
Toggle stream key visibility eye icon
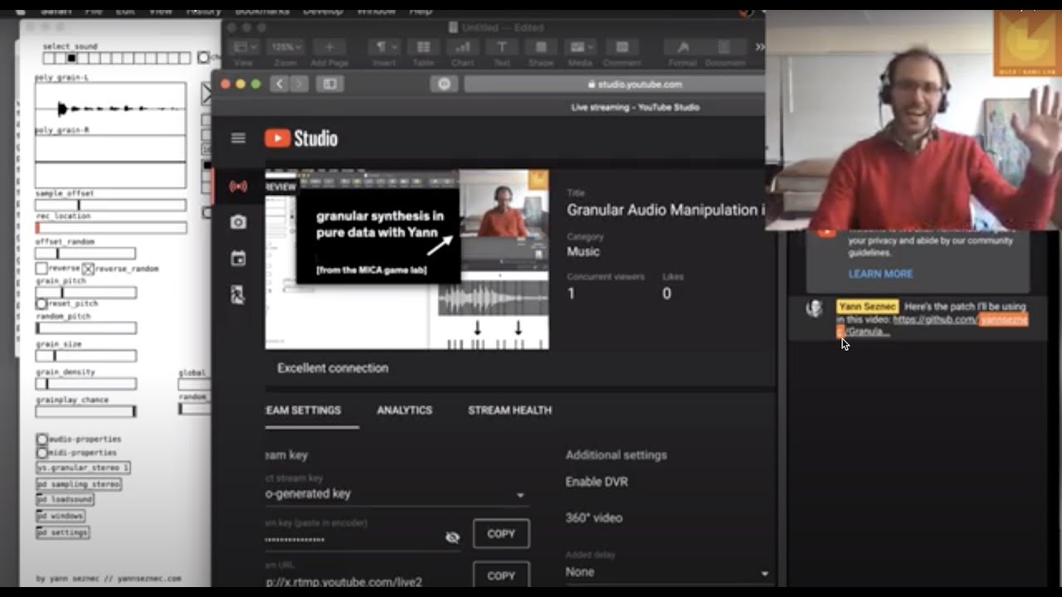click(452, 537)
